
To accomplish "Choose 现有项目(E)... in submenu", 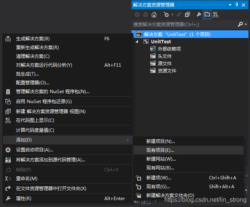I will click(x=188, y=150).
